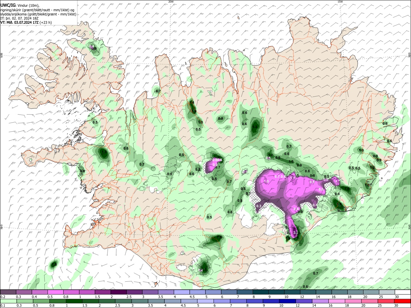Click the '20W' longitude label
411x308 pixels.
pyautogui.click(x=171, y=2)
